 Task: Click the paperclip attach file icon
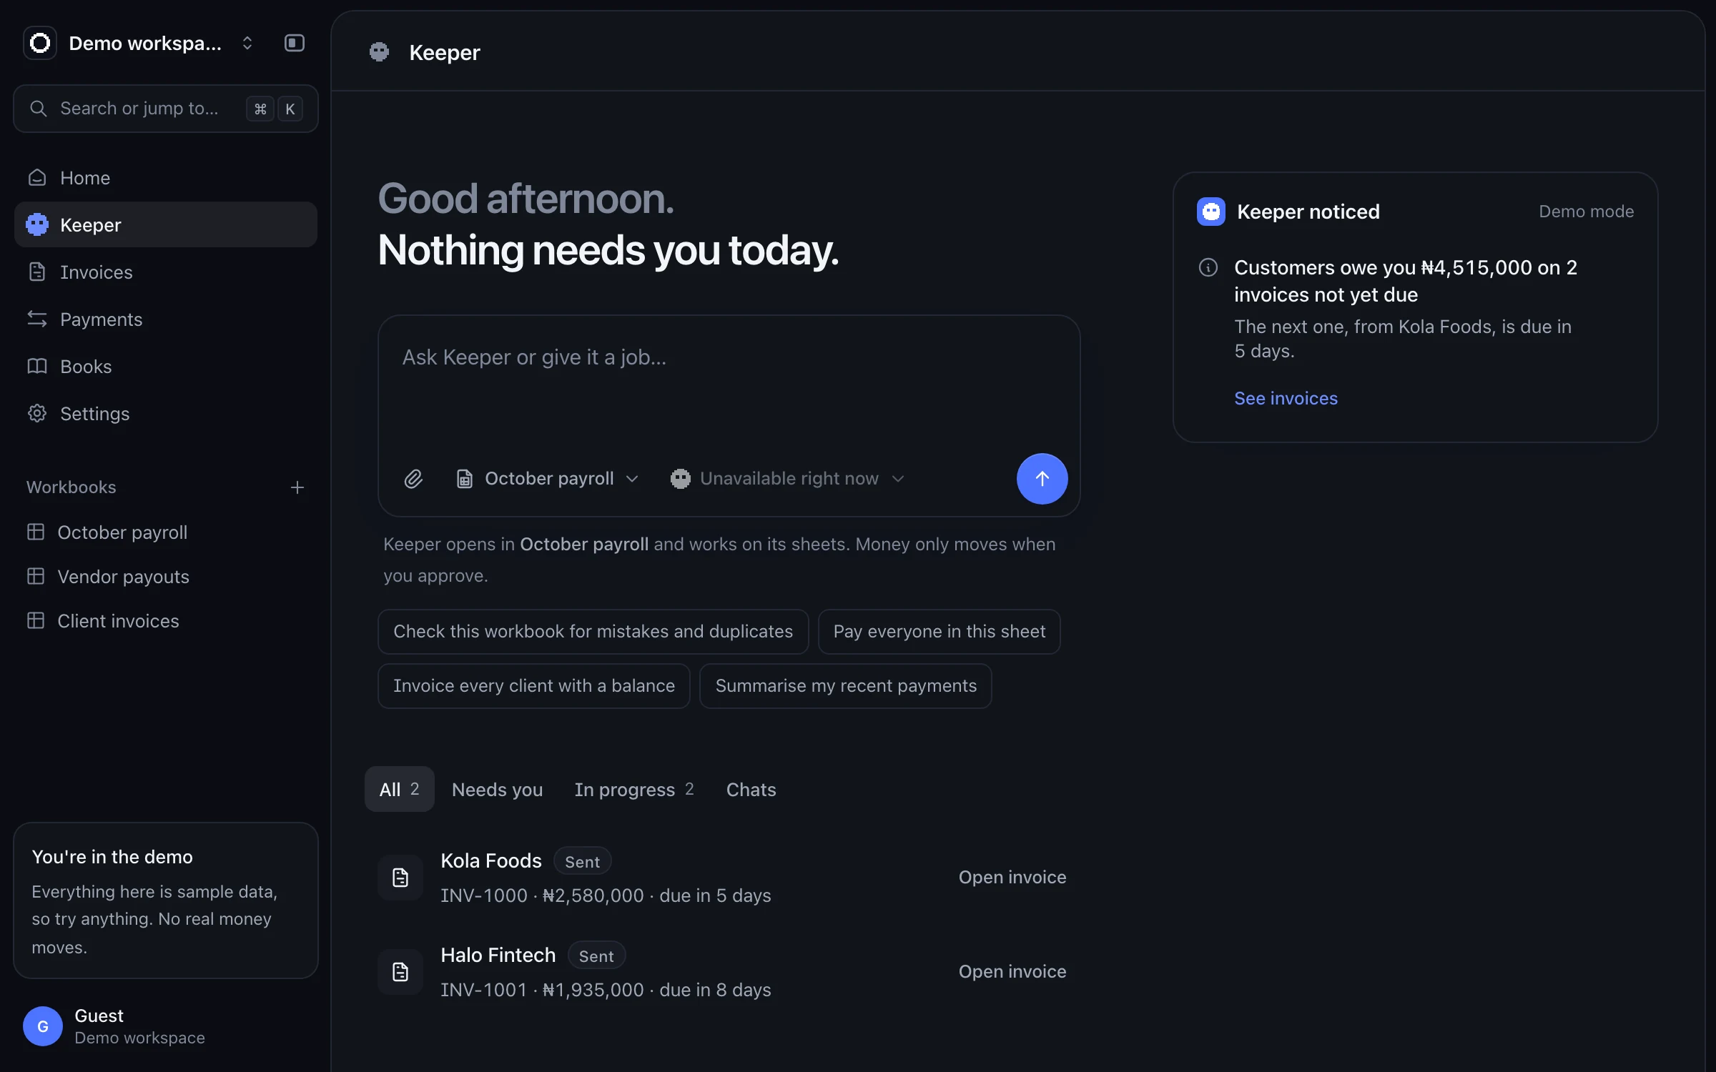pyautogui.click(x=413, y=479)
